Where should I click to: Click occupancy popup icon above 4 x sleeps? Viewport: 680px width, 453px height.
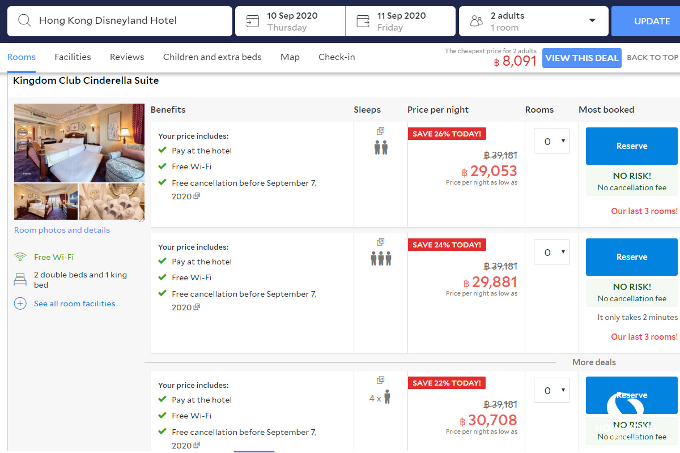[x=381, y=381]
